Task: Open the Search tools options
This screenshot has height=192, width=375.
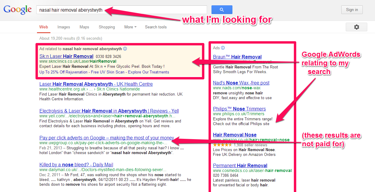Action: [x=156, y=27]
